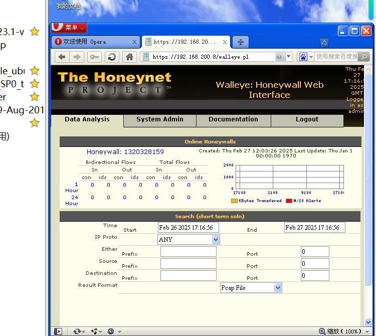Image resolution: width=376 pixels, height=336 pixels.
Task: Select the https://192.168.20... tab
Action: (186, 42)
